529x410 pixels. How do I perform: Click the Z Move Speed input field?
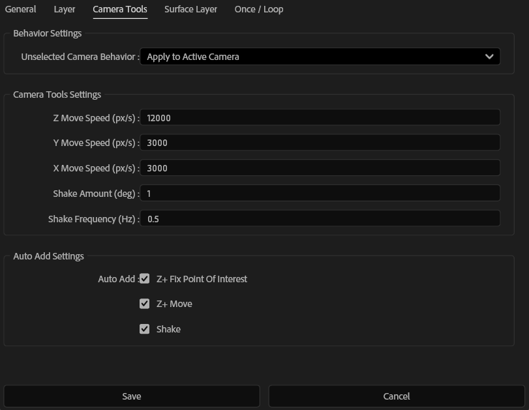click(x=320, y=117)
